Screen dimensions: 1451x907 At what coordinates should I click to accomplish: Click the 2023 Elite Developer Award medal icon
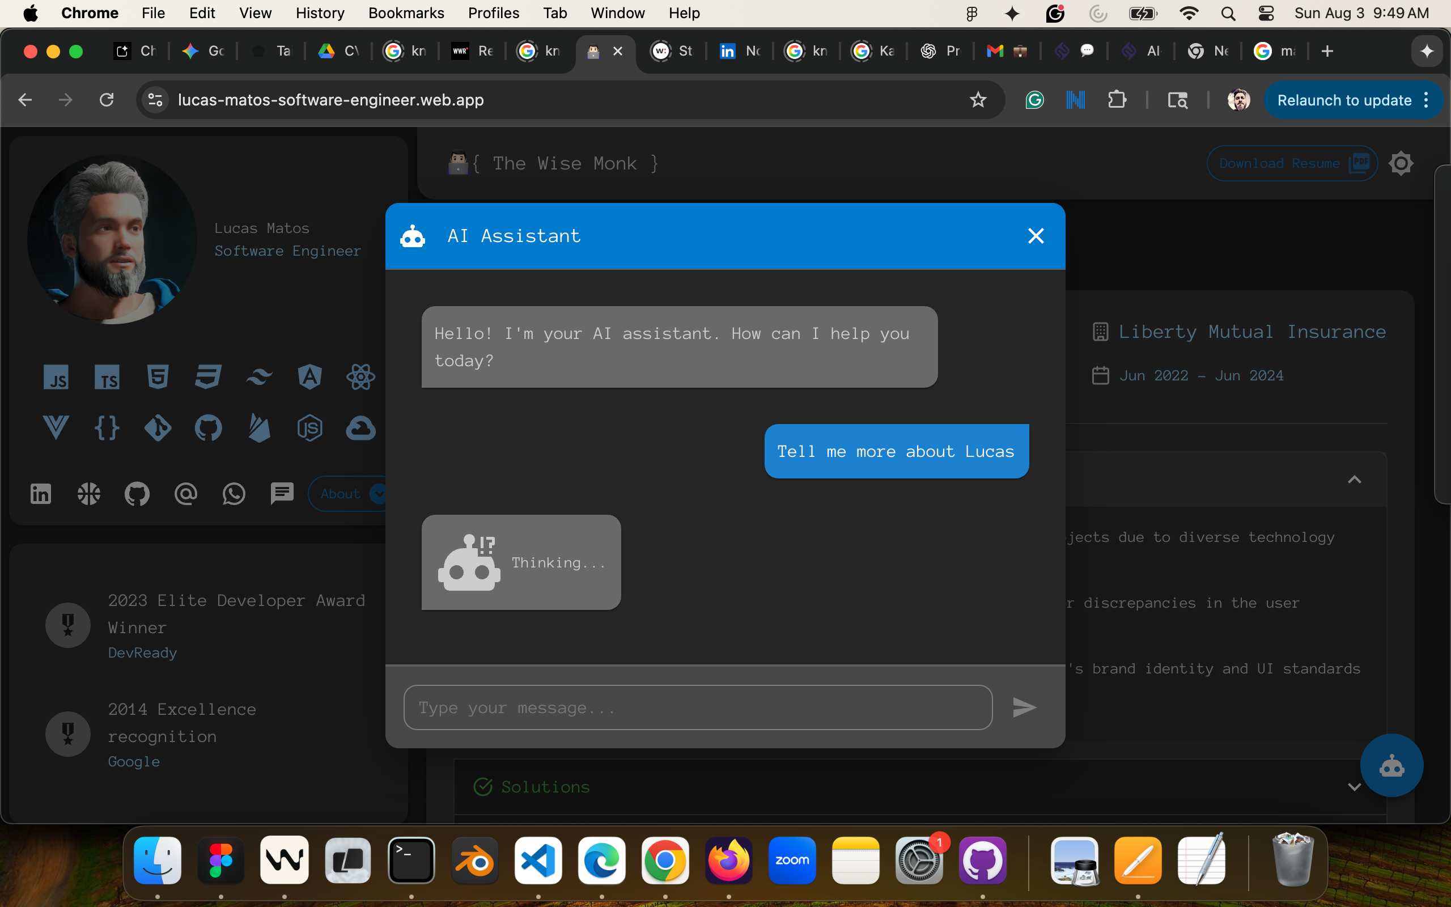pyautogui.click(x=68, y=625)
